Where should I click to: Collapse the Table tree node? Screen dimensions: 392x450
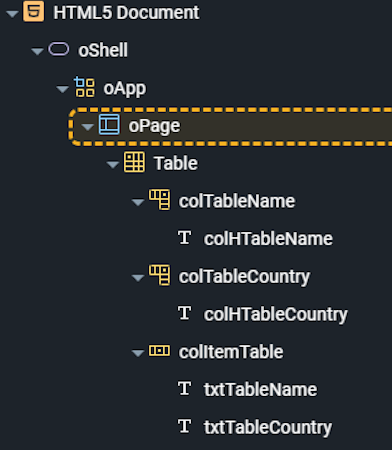[113, 164]
